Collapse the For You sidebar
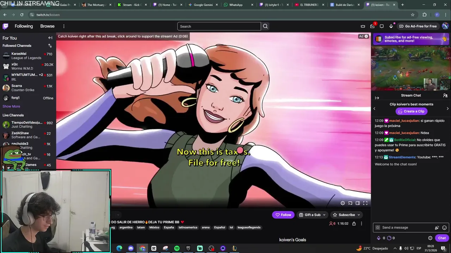This screenshot has width=451, height=253. click(x=50, y=38)
